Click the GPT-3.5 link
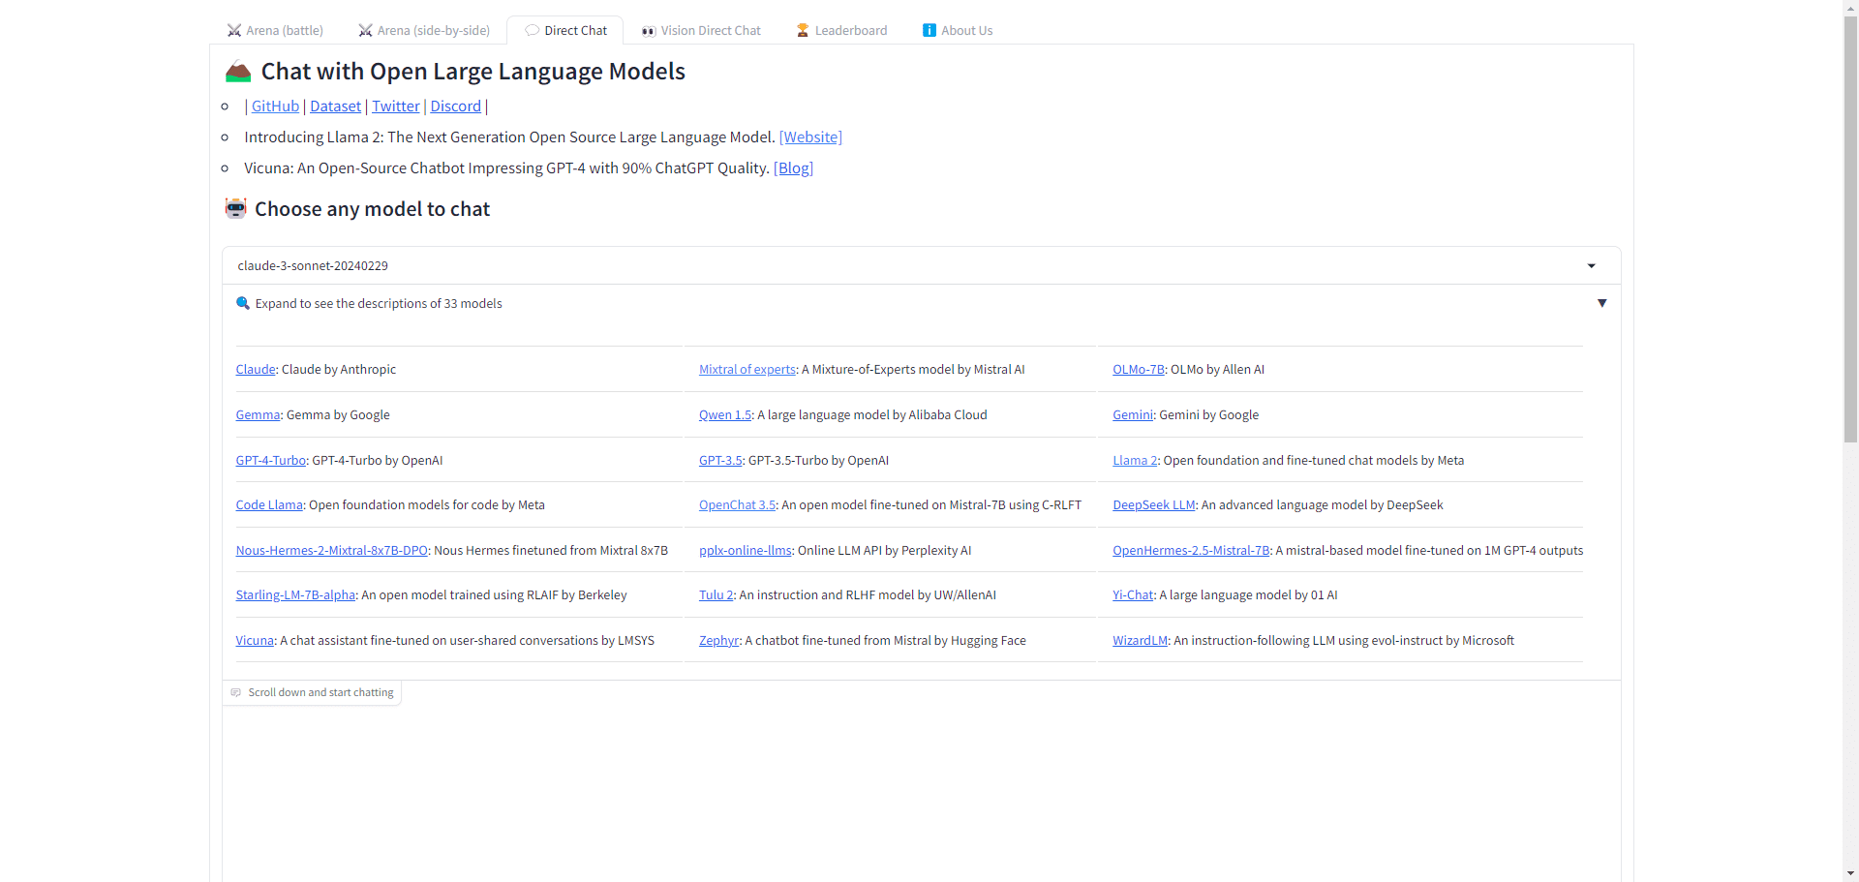 (720, 461)
